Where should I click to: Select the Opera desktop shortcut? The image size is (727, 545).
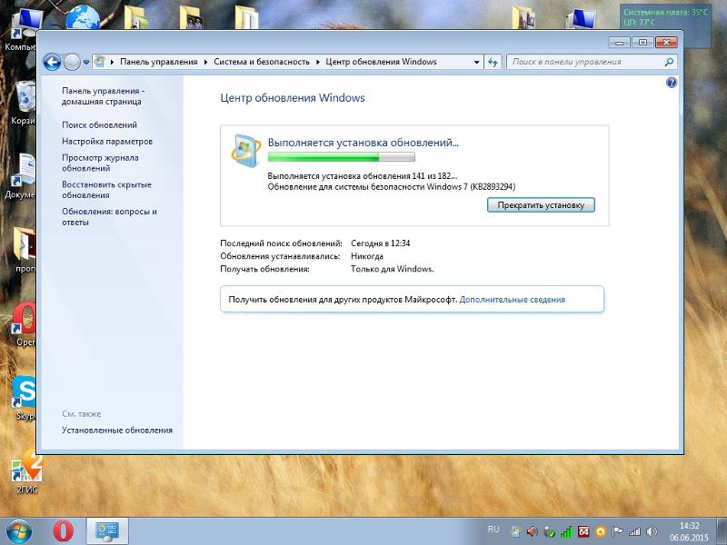(x=25, y=324)
